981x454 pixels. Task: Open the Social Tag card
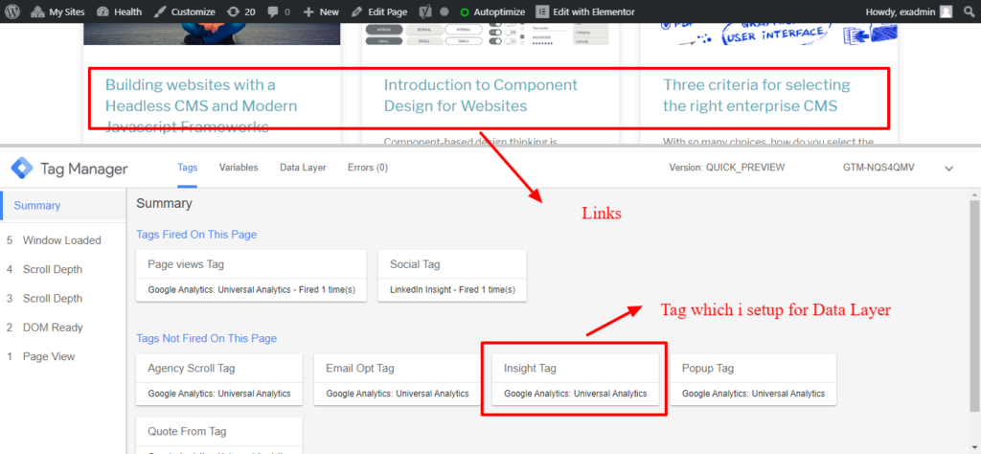pos(452,276)
